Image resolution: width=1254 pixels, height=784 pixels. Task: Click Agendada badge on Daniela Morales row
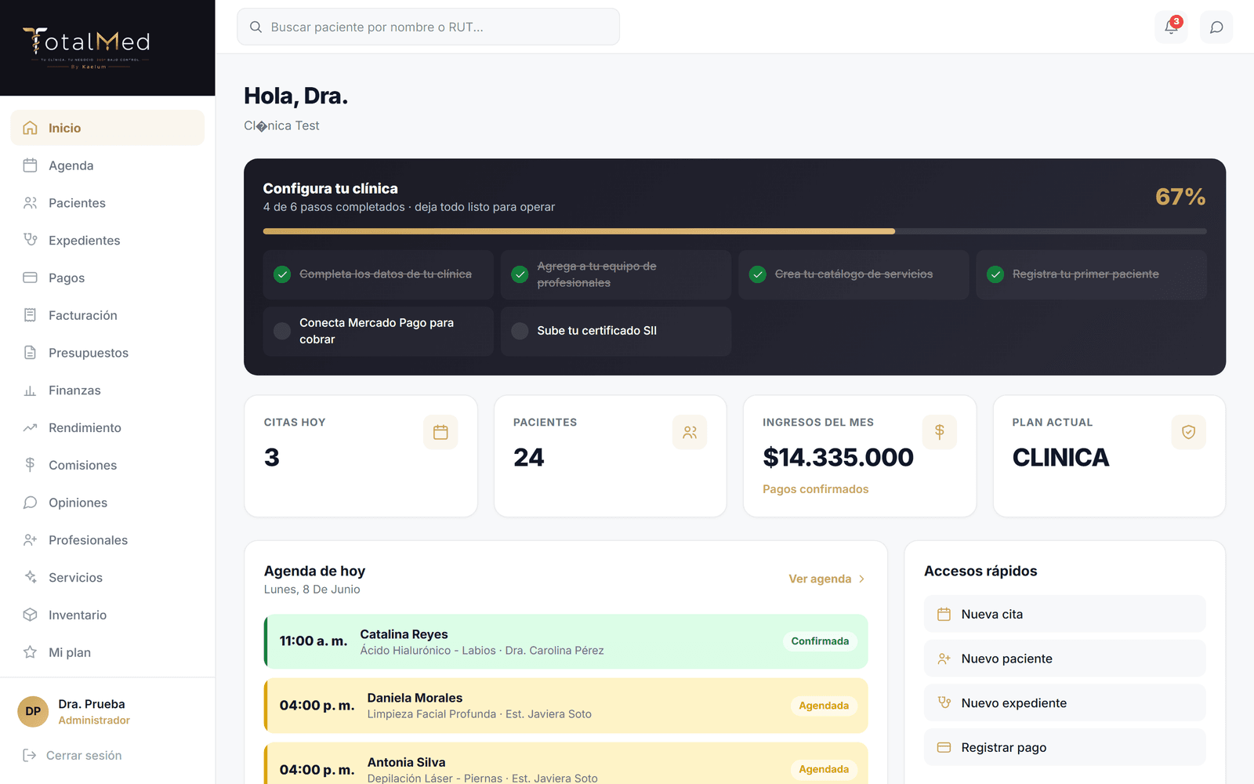[824, 706]
